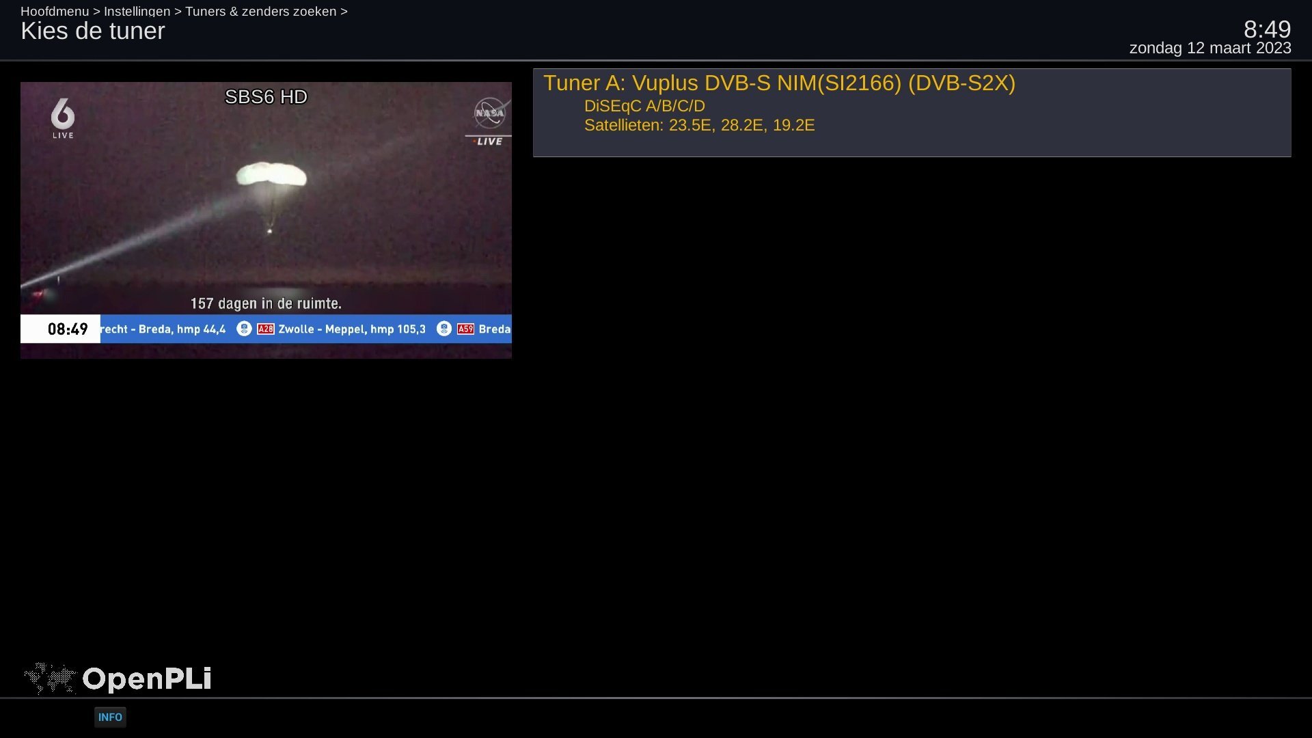1312x738 pixels.
Task: Click the DiSEqC A/B/C/D line
Action: coord(644,106)
